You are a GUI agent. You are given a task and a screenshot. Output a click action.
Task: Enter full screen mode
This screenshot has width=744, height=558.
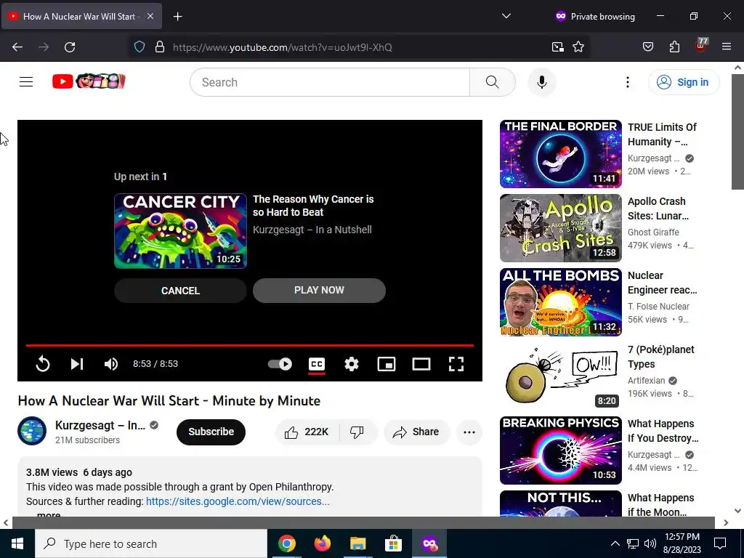coord(456,364)
